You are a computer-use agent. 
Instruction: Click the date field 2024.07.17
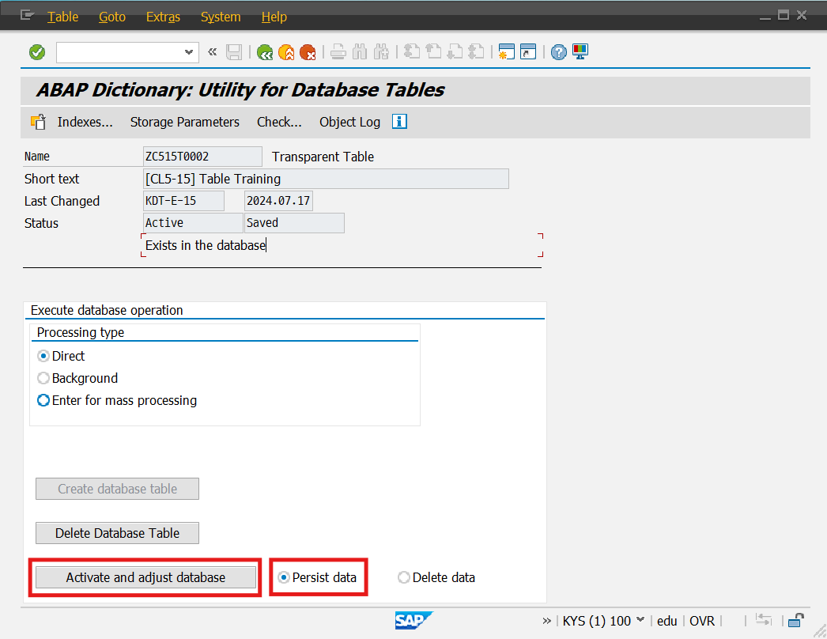(x=278, y=201)
